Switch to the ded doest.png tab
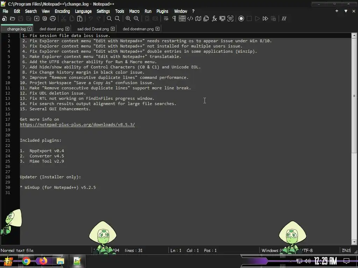Screen dimensions: 358x268 pyautogui.click(x=51, y=29)
